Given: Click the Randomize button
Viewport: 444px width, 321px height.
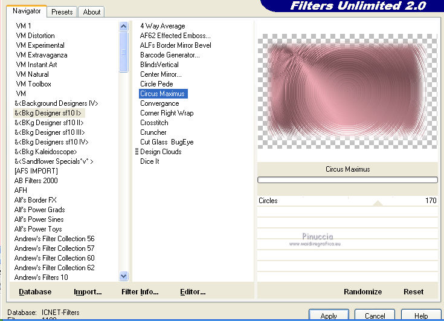Looking at the screenshot, I should pos(362,291).
